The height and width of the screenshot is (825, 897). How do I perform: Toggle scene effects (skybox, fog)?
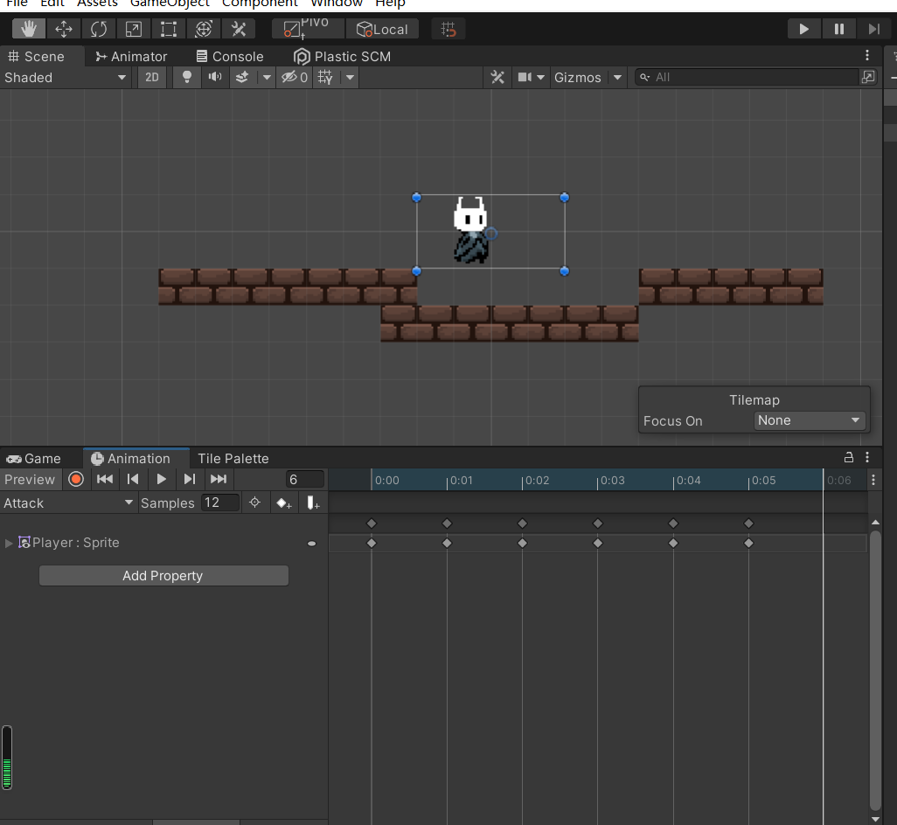point(242,77)
